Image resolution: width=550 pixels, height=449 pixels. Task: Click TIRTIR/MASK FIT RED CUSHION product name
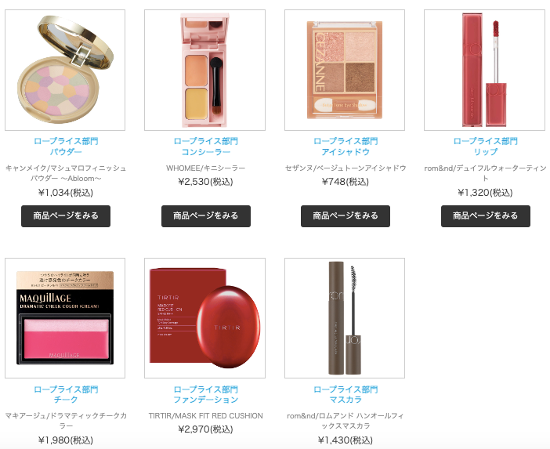(x=206, y=415)
